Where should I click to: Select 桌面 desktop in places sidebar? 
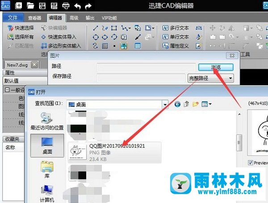[x=47, y=146]
